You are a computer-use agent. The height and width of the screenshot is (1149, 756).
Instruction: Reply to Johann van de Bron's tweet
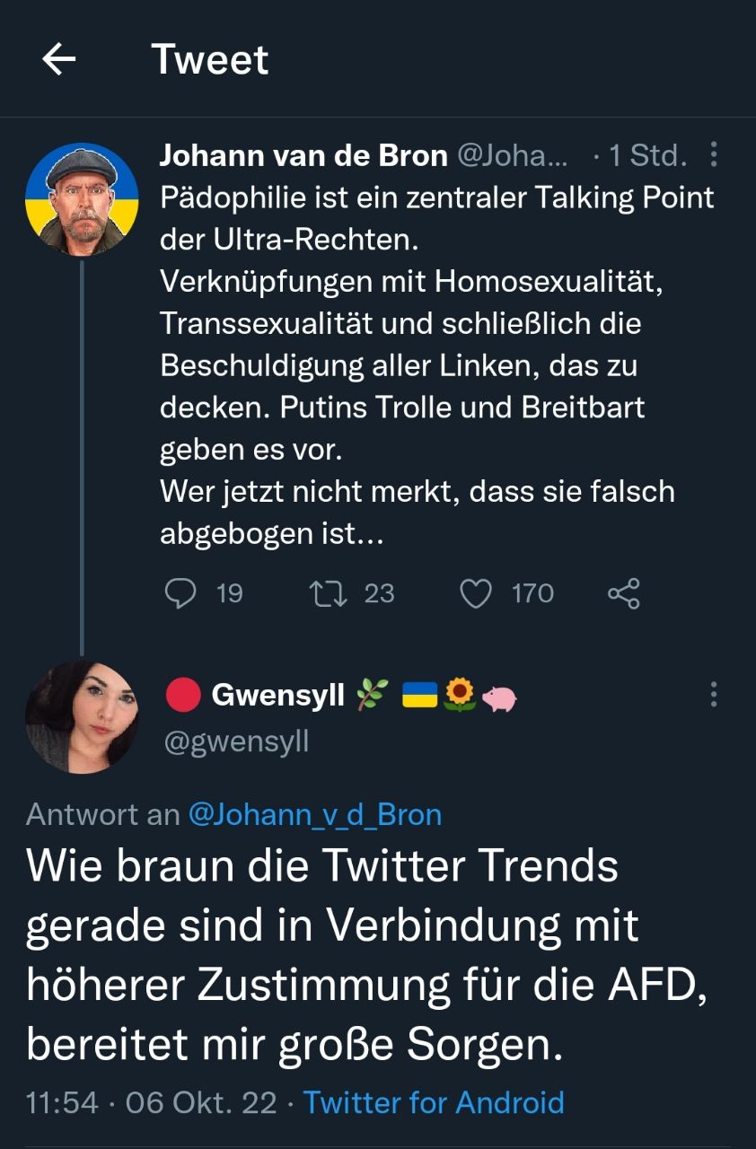click(x=182, y=593)
